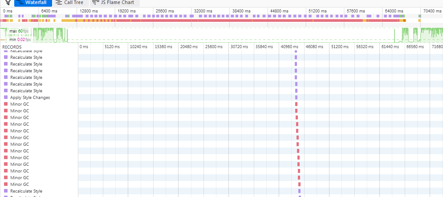
Task: Select first Minor GC record below Apply Style Changes
Action: click(x=20, y=104)
